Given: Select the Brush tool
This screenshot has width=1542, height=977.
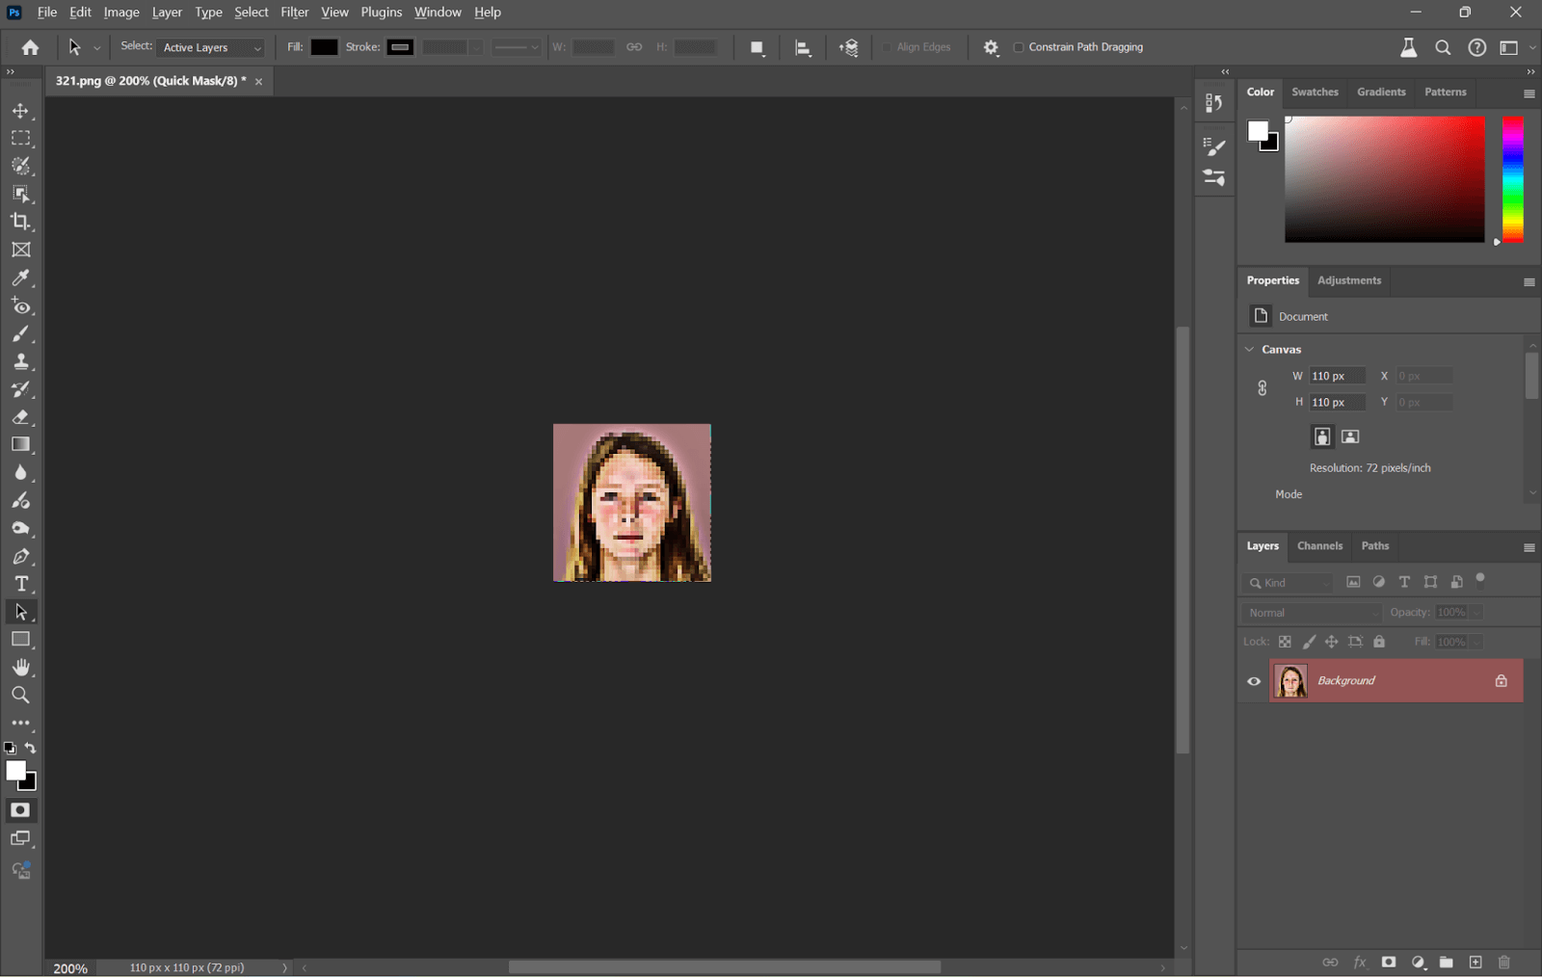Looking at the screenshot, I should pos(20,333).
